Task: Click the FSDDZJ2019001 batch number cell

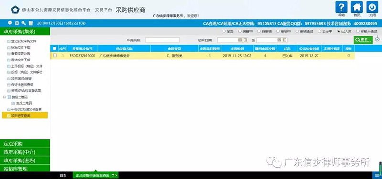Action: click(x=82, y=56)
